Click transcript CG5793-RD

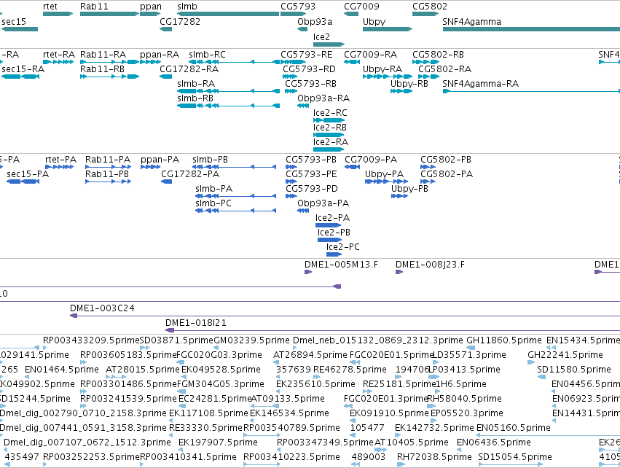click(290, 77)
